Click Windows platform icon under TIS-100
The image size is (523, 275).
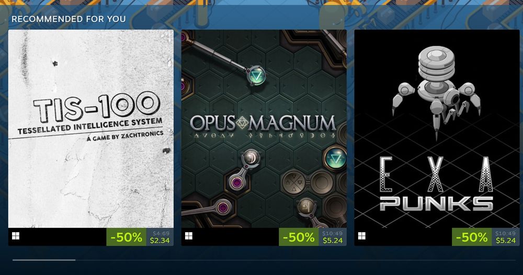pos(16,236)
